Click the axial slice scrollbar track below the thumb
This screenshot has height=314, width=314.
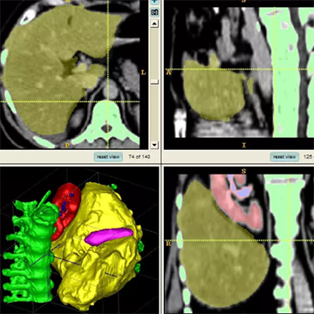pos(154,113)
